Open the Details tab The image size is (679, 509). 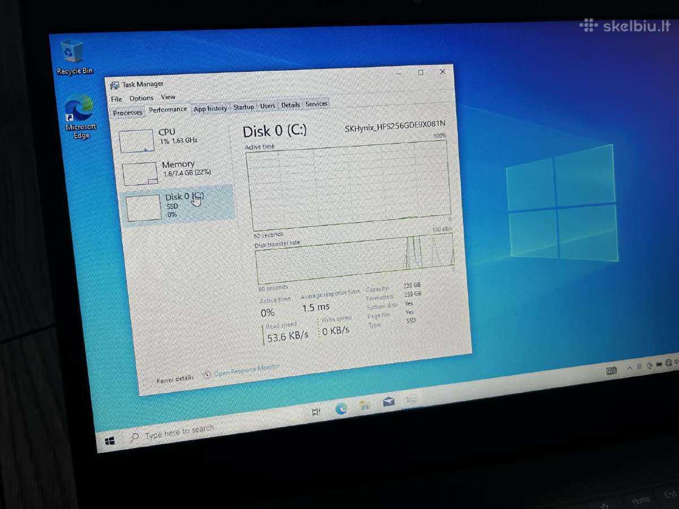290,105
